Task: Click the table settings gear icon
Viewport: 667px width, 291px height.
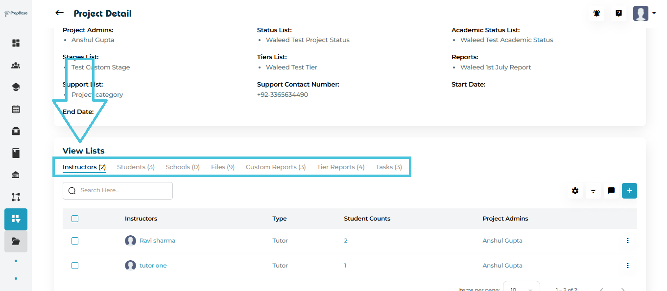Action: pos(575,191)
